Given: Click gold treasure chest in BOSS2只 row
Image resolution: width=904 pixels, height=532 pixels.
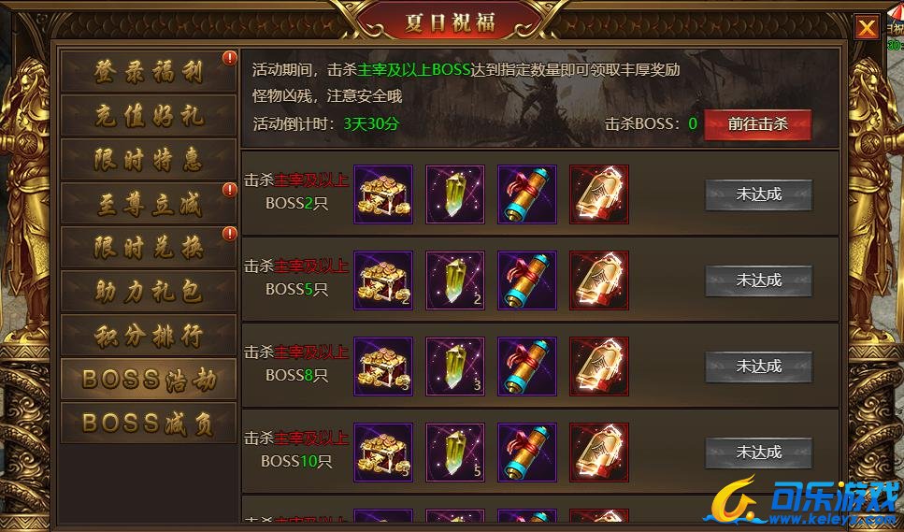Looking at the screenshot, I should point(382,194).
